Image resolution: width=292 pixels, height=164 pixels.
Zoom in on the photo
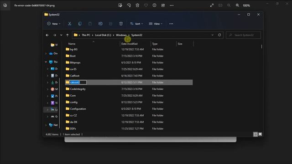[x=237, y=5]
